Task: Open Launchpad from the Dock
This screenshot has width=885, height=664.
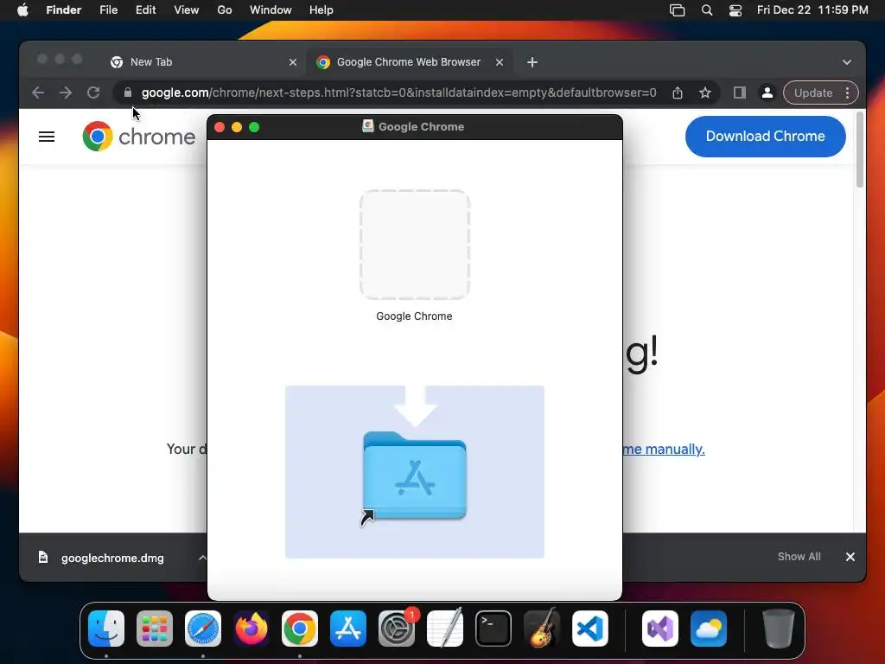Action: [155, 629]
